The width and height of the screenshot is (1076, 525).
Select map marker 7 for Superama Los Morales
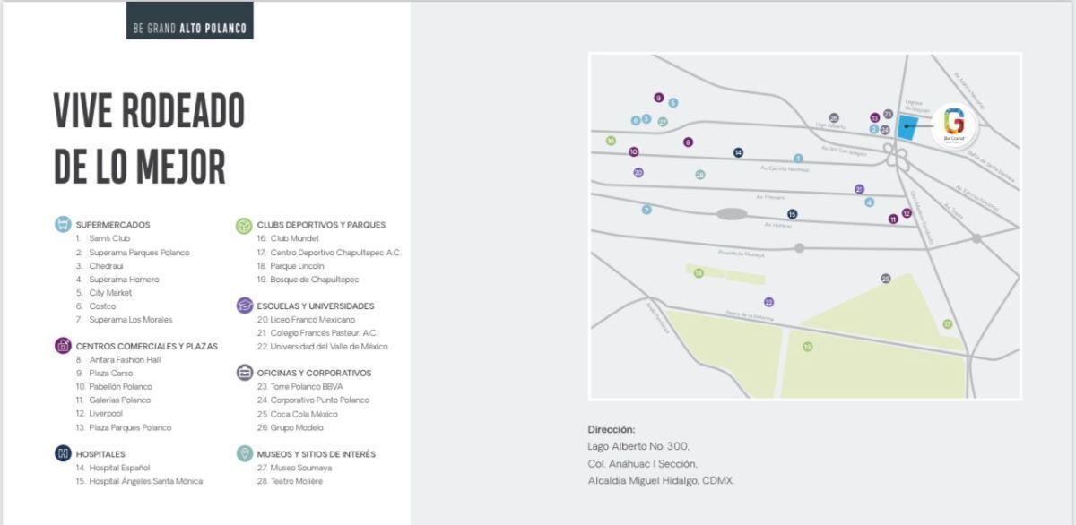646,210
